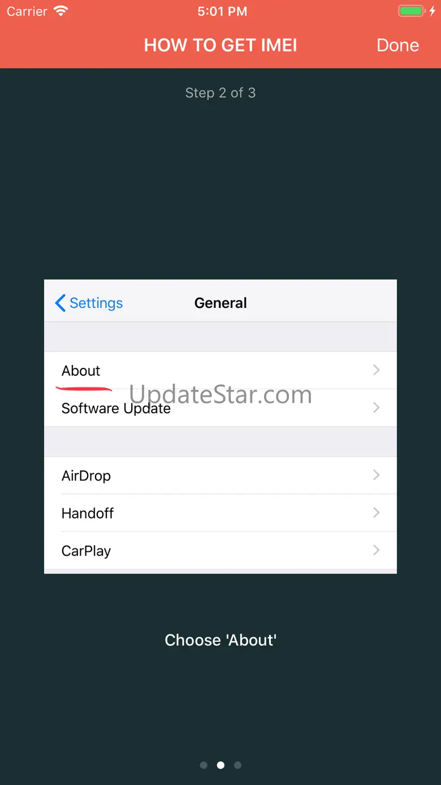Open the AirDrop row
The height and width of the screenshot is (785, 441).
(220, 475)
